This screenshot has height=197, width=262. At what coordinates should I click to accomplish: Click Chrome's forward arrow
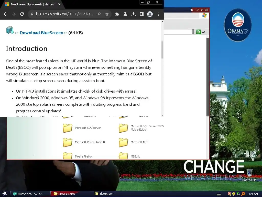pos(14,14)
